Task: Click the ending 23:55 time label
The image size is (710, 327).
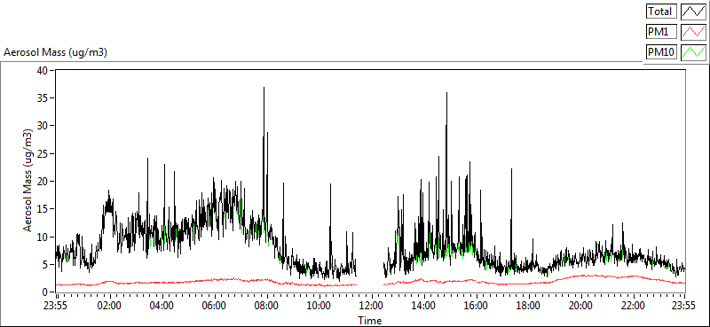Action: pyautogui.click(x=684, y=305)
